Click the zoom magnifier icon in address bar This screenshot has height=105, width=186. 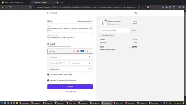tap(139, 7)
